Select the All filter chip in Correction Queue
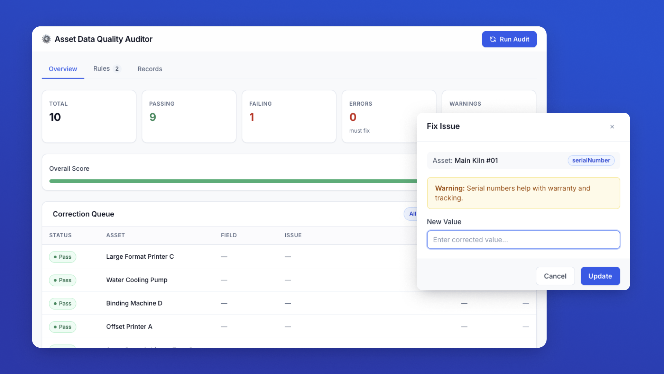664x374 pixels. click(411, 214)
